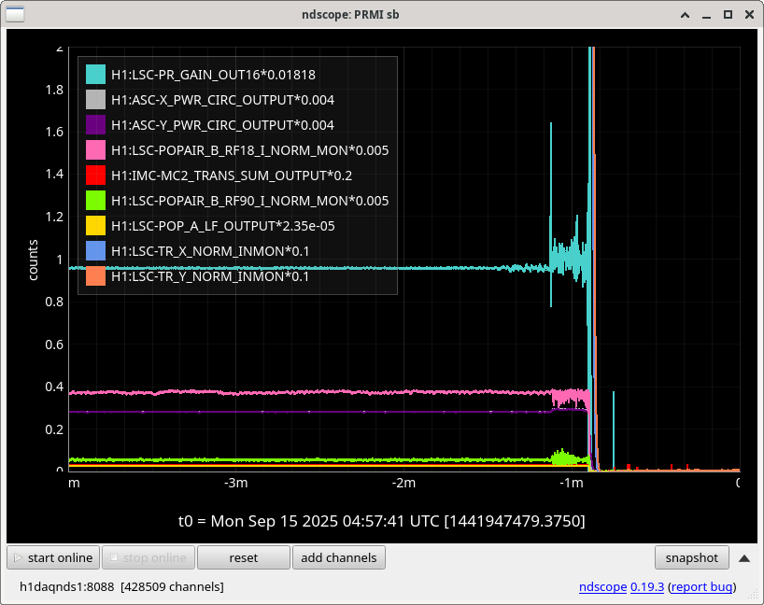Click the orange LSC-TR_Y_NORM_INMON legend swatch
Image resolution: width=764 pixels, height=605 pixels.
coord(95,276)
